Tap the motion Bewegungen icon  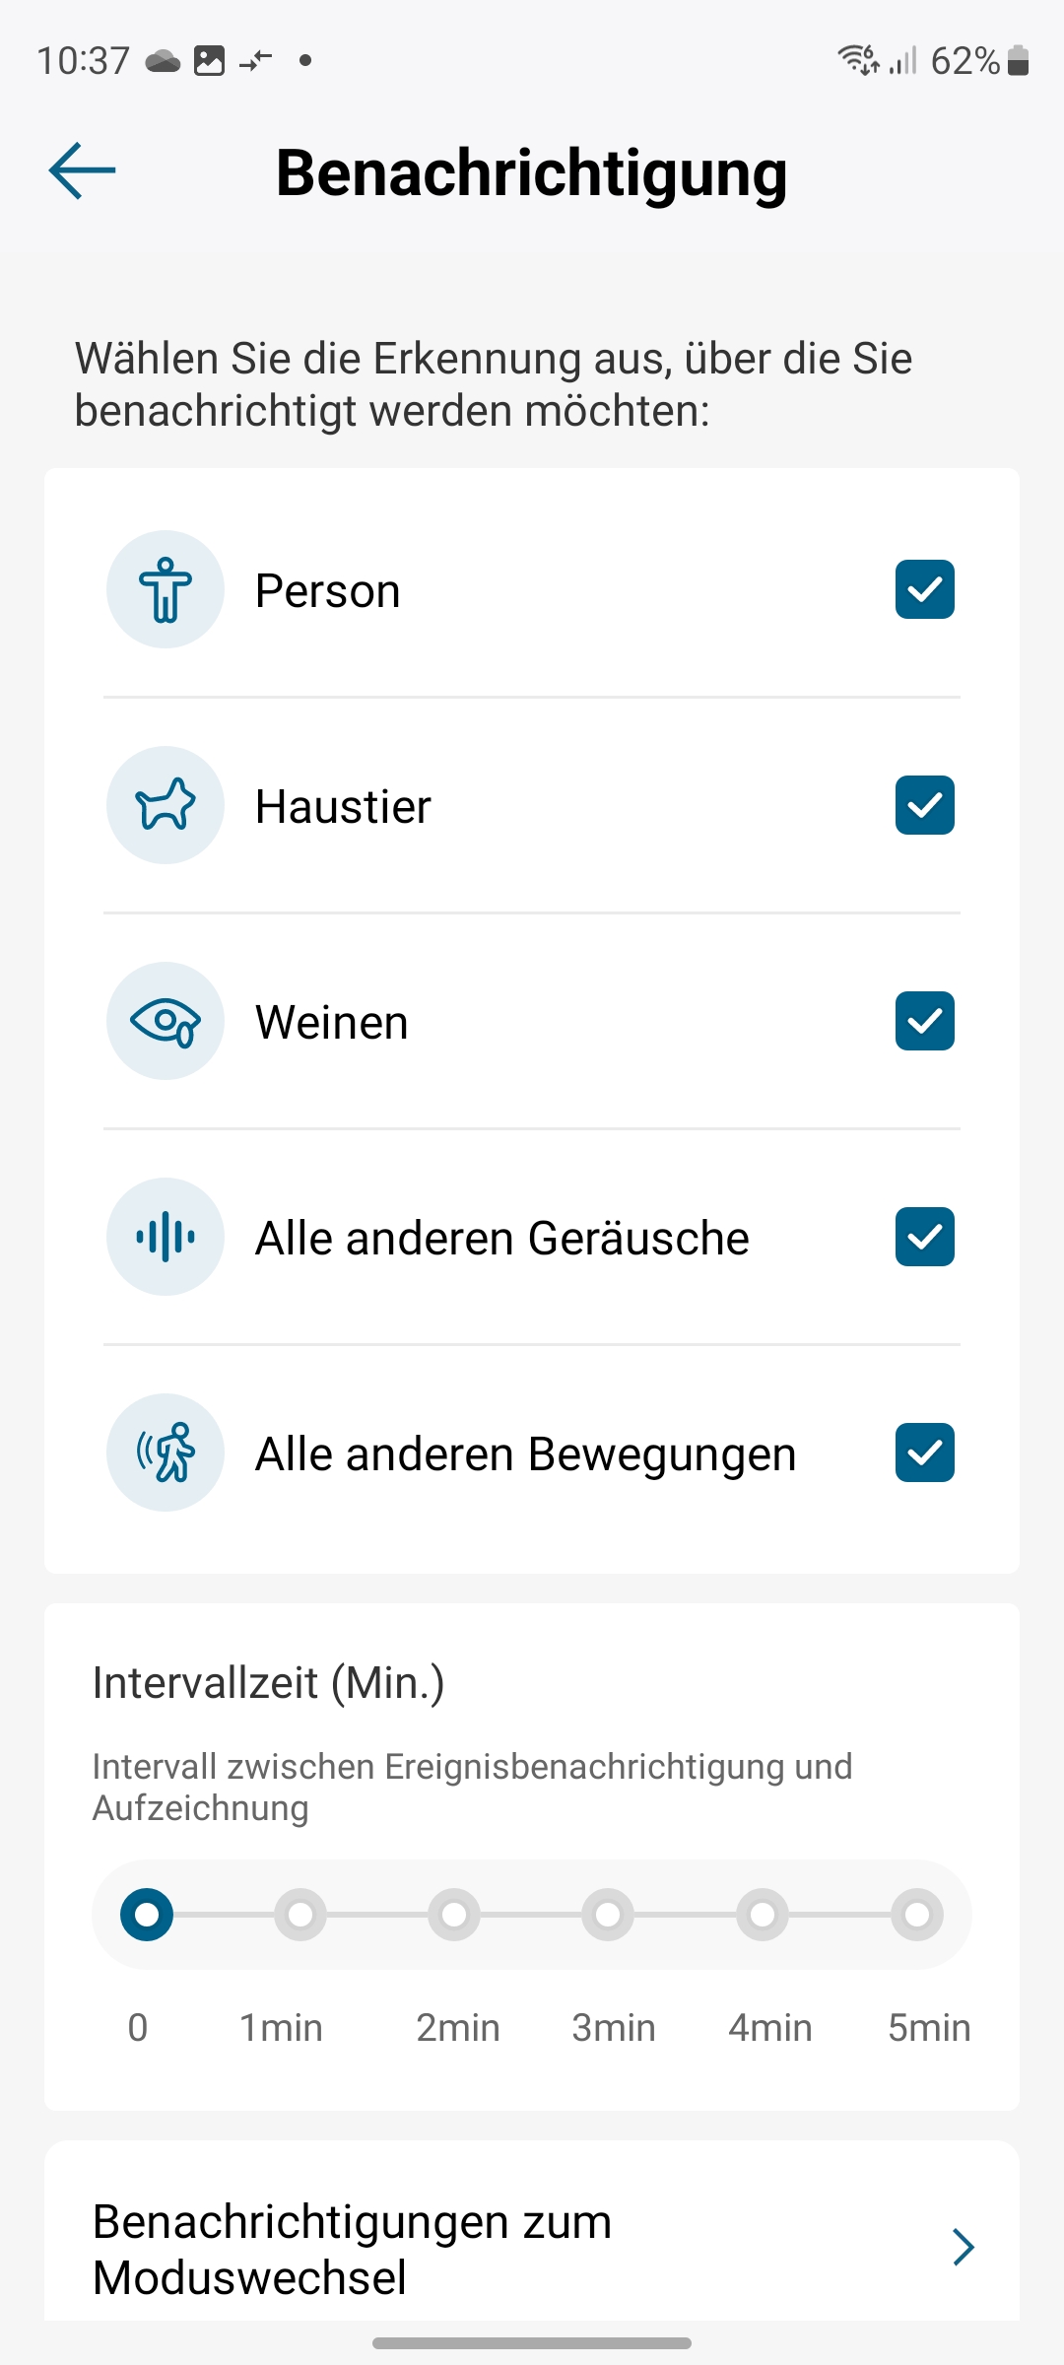[x=166, y=1453]
